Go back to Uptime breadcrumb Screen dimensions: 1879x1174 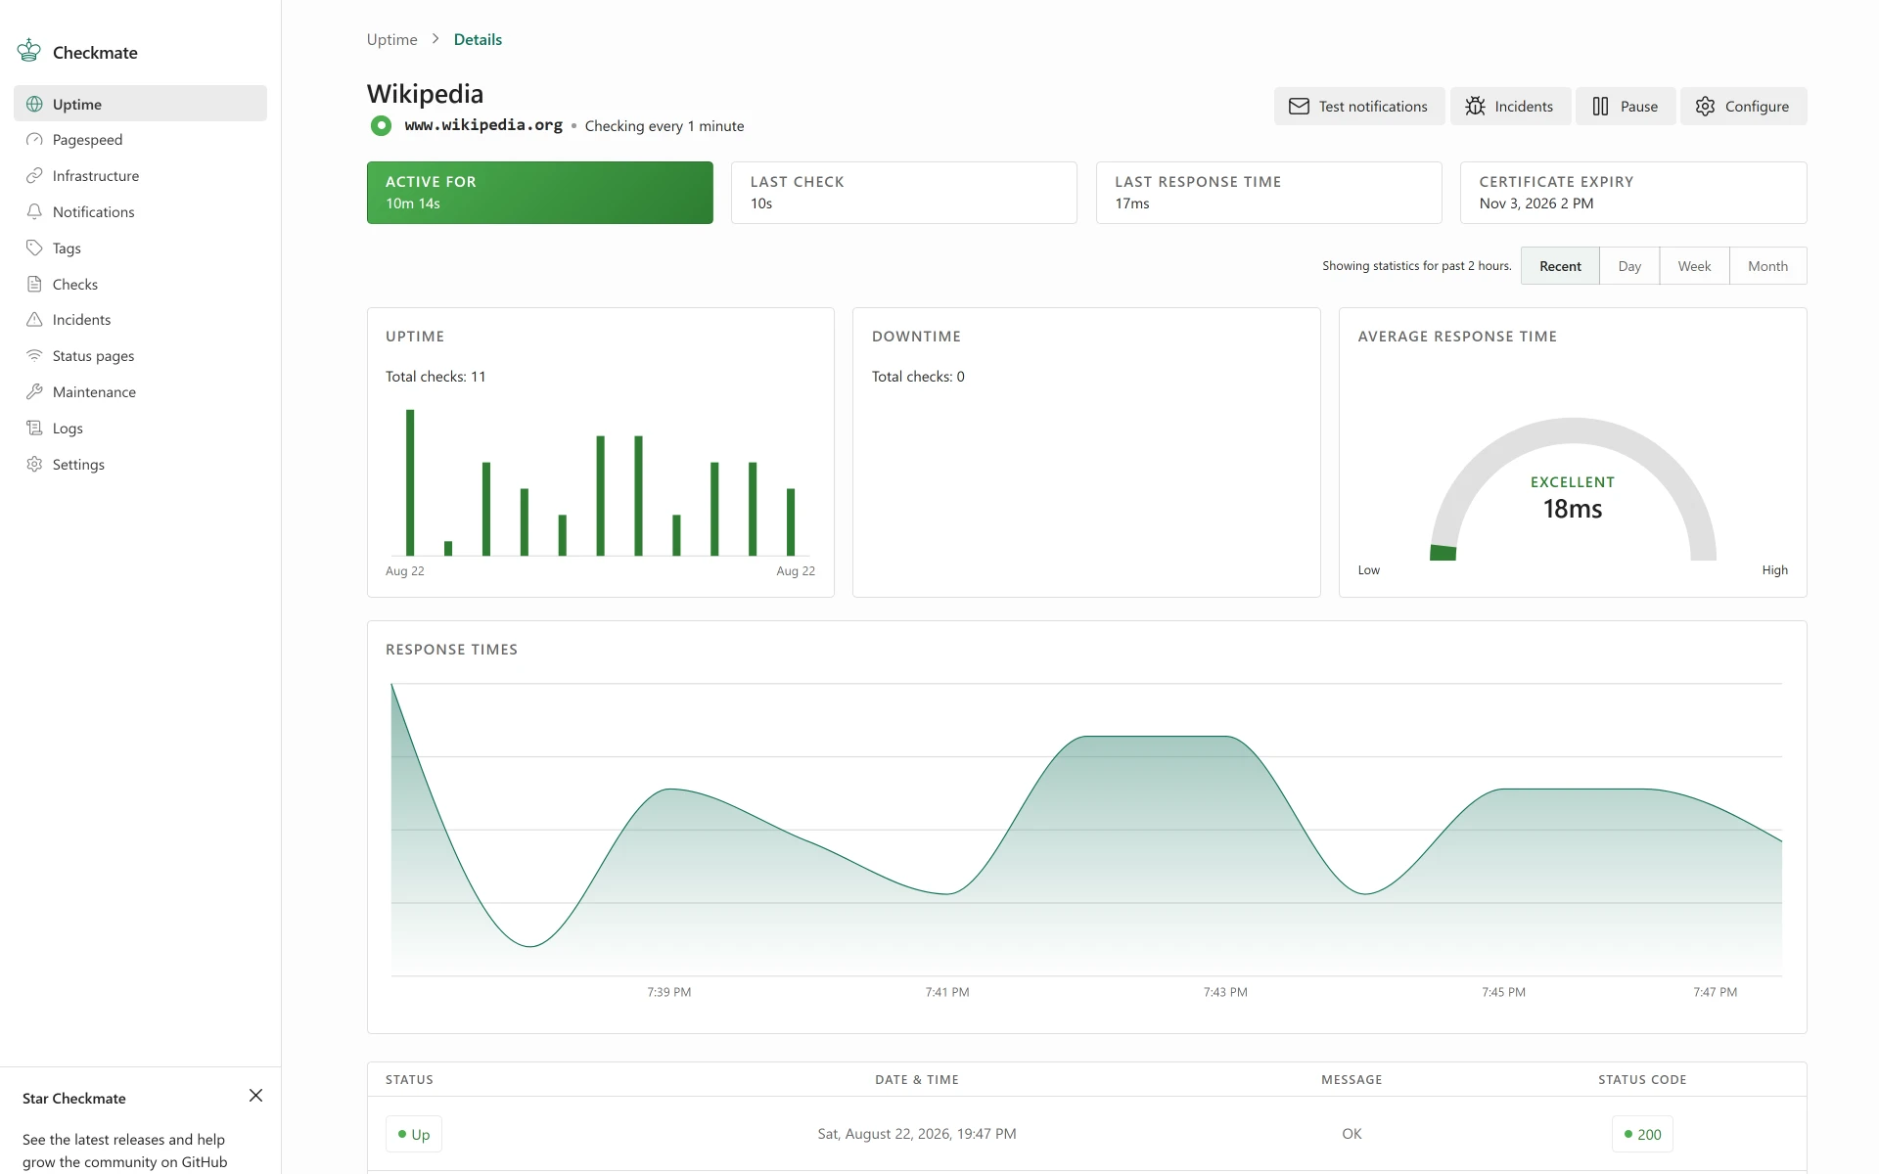(391, 39)
